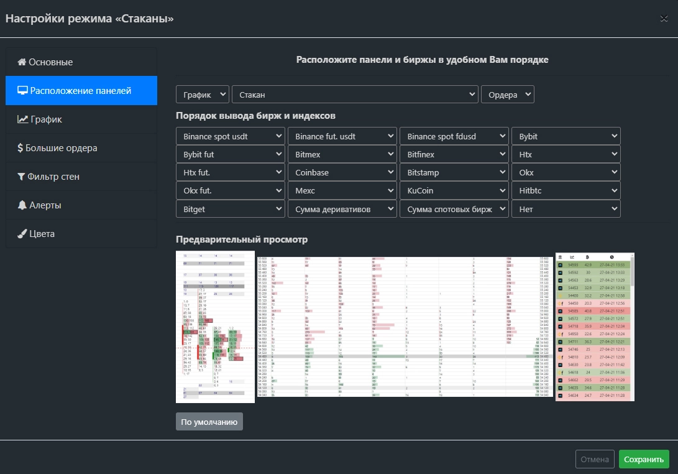Click the bell icon beside Алерты

(x=22, y=205)
